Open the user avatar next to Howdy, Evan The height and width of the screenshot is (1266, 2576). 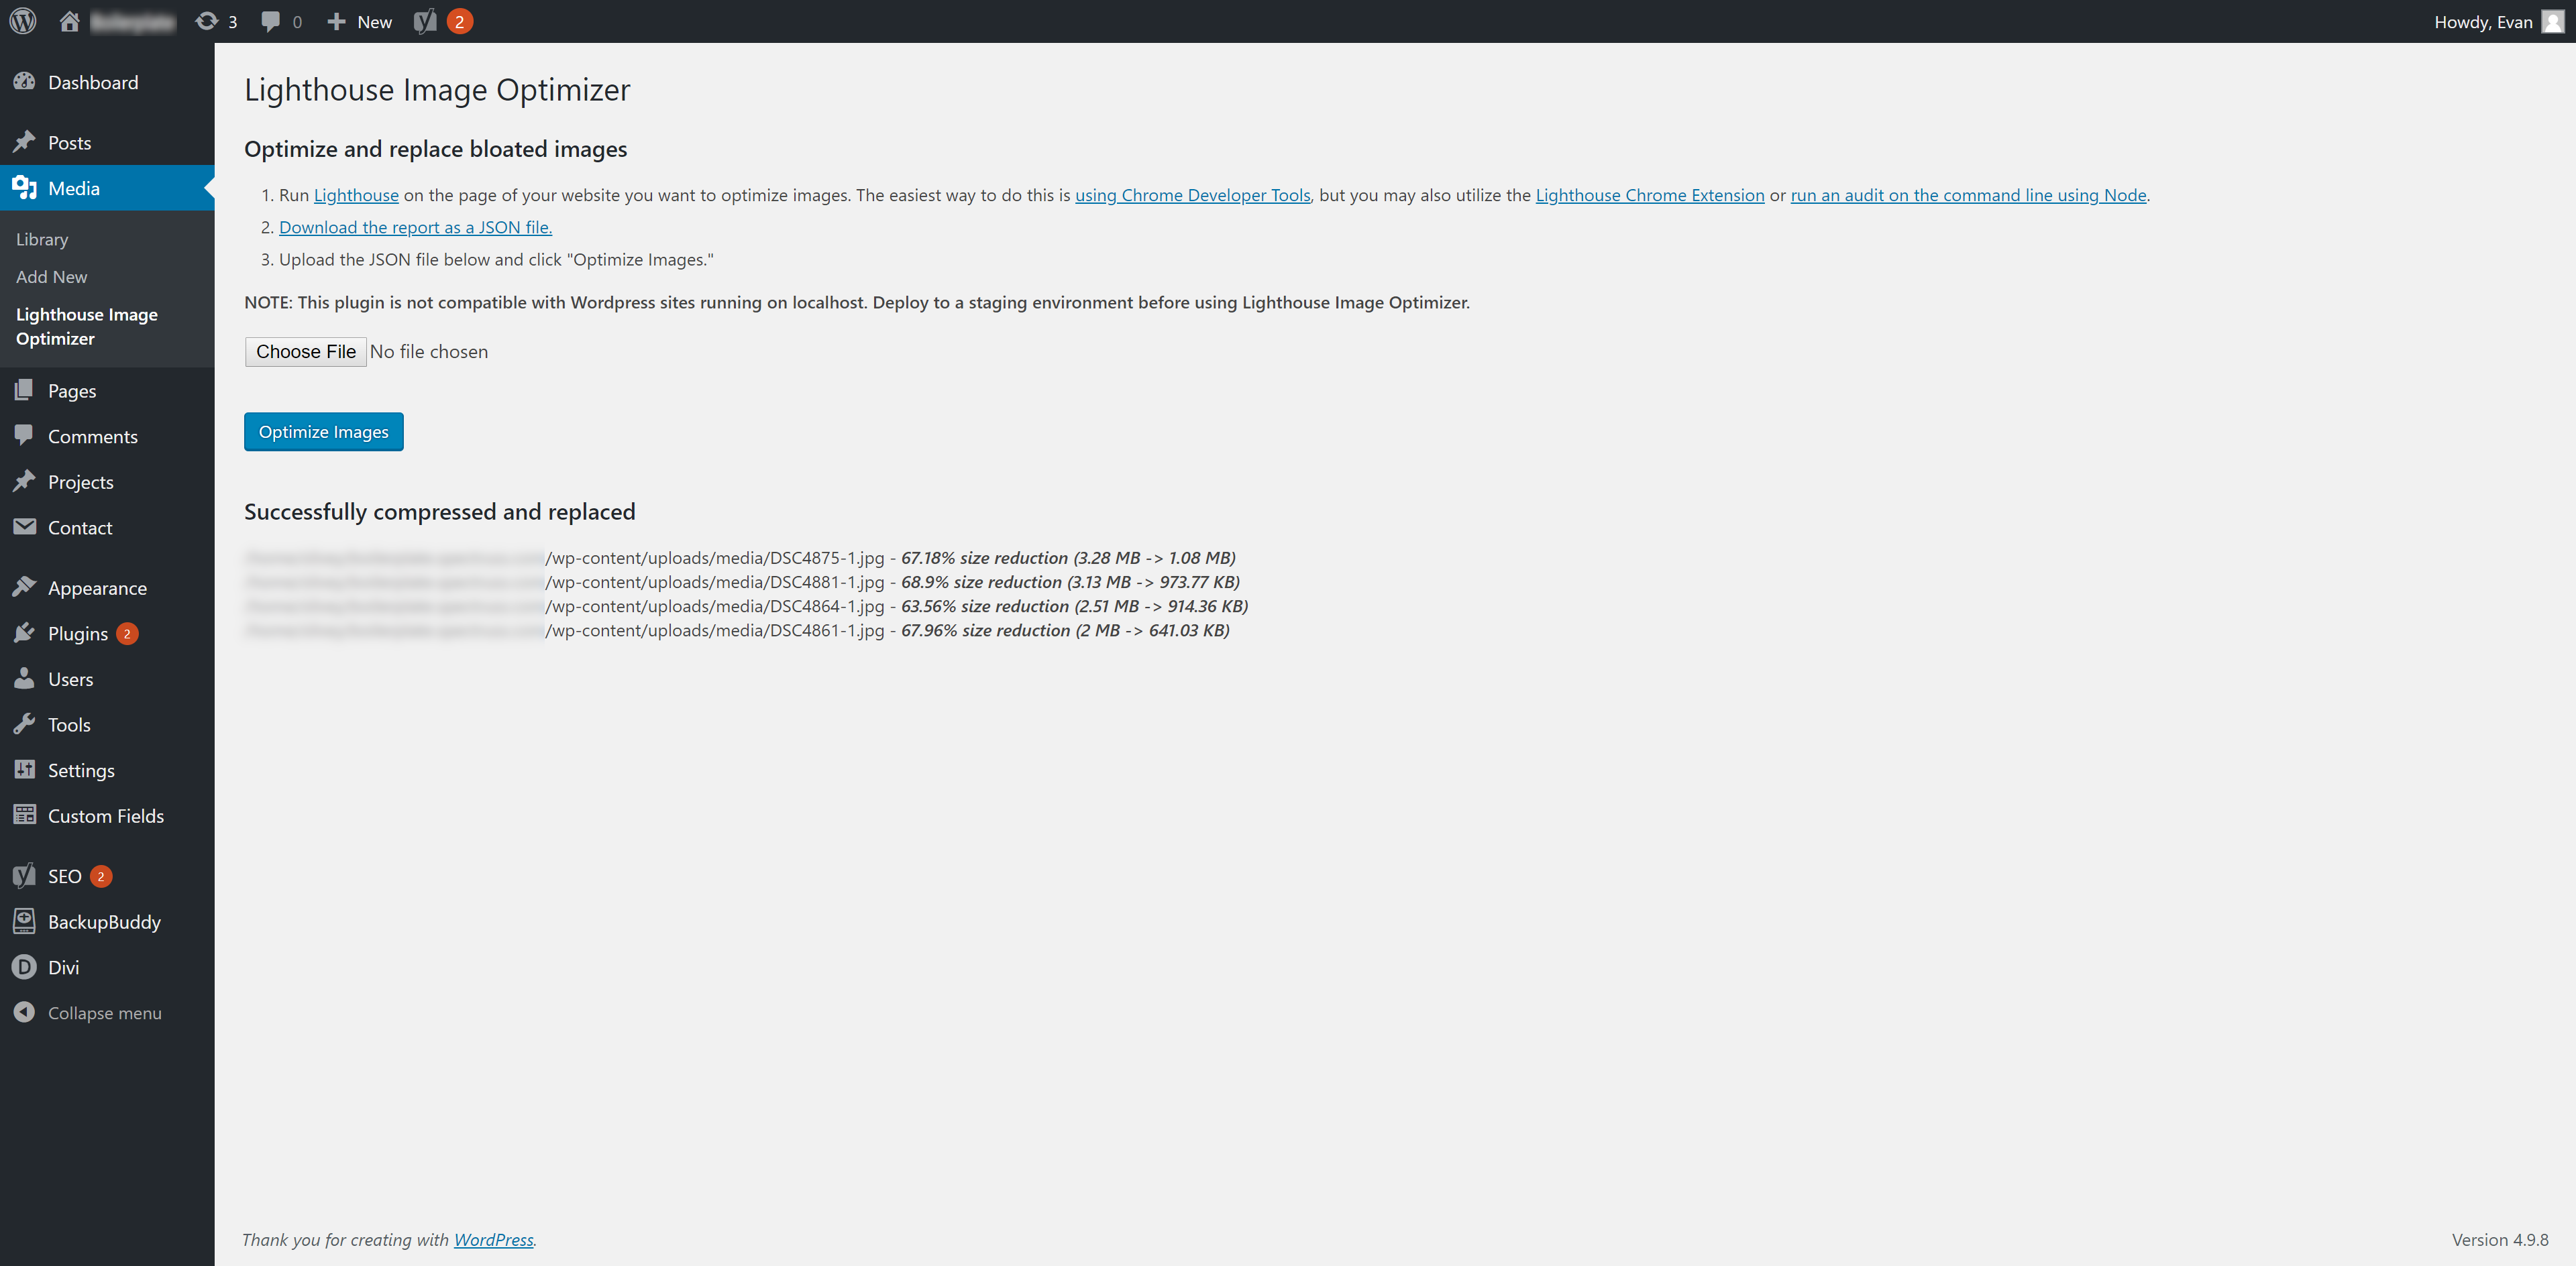click(x=2552, y=21)
